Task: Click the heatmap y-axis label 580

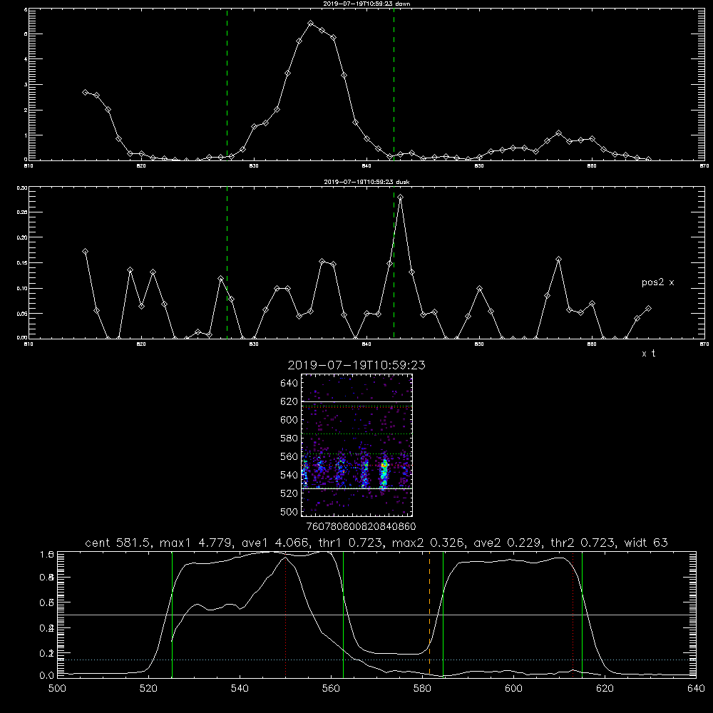Action: [289, 438]
